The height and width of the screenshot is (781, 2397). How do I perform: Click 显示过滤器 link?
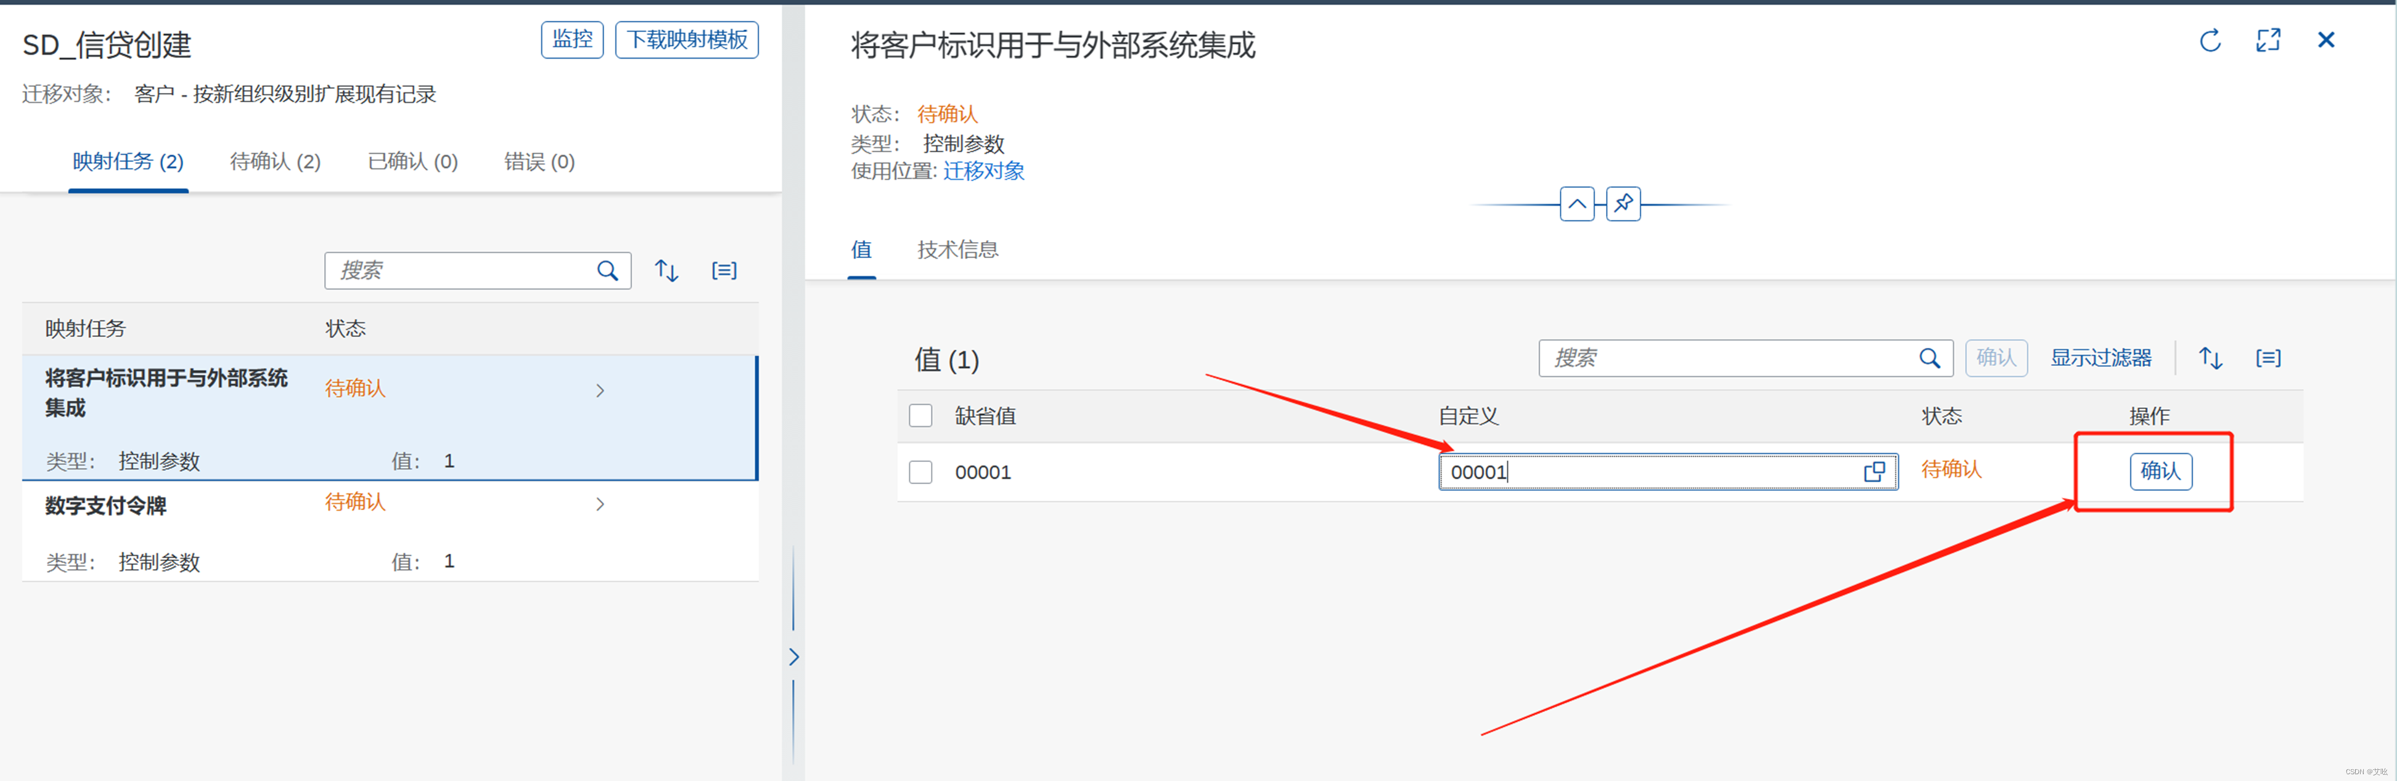[2101, 358]
